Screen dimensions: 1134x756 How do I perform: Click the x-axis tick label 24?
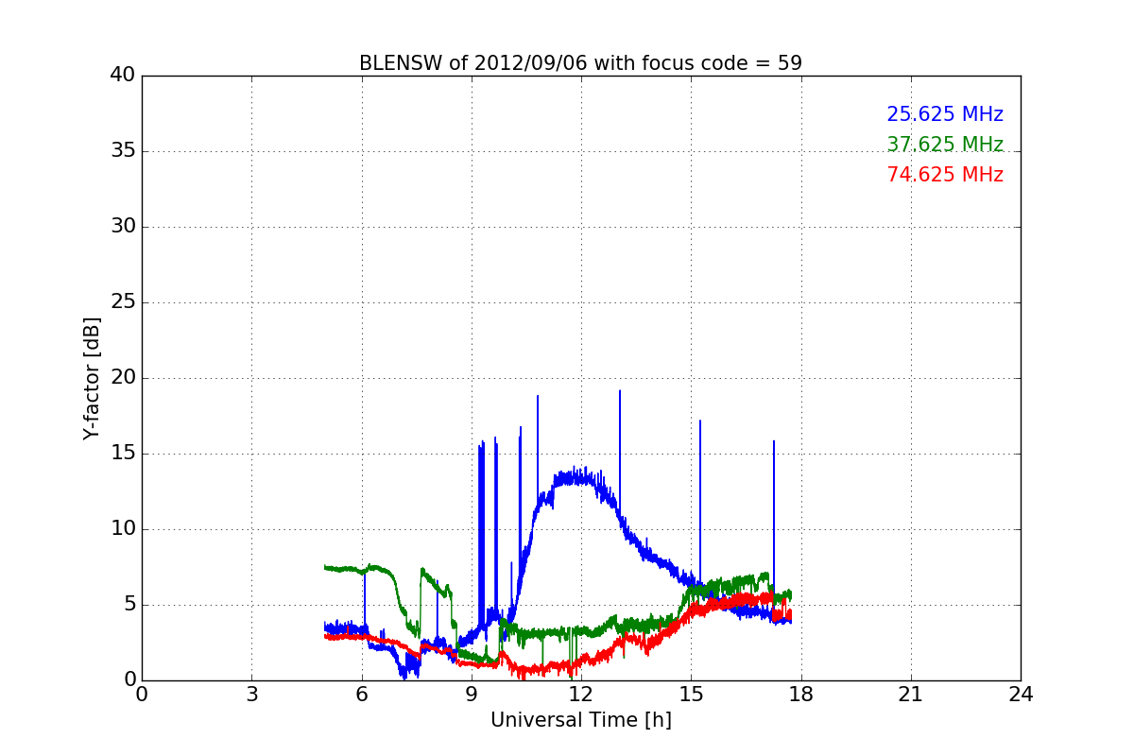[1021, 695]
